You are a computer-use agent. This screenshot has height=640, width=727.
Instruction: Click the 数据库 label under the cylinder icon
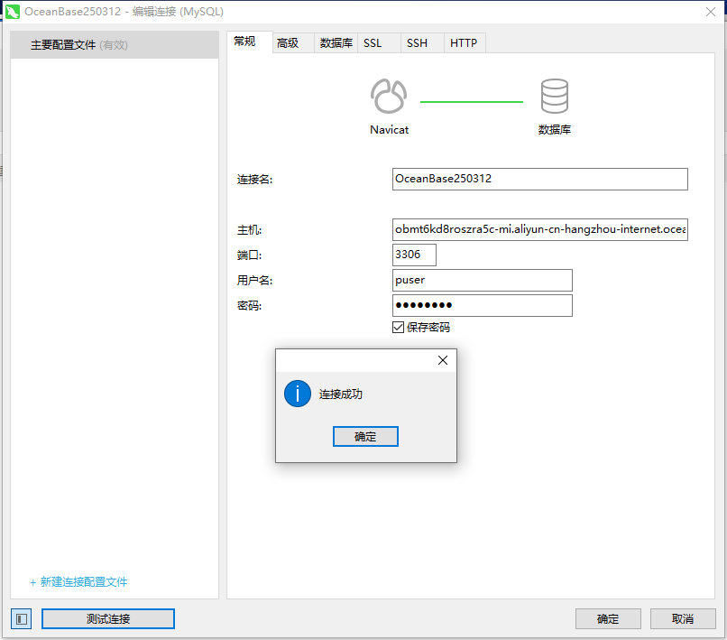555,129
